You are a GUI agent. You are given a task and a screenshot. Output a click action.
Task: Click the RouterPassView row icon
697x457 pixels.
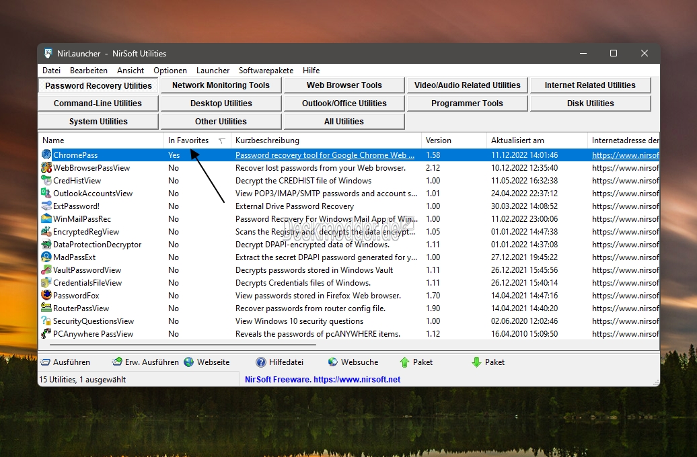tap(46, 308)
